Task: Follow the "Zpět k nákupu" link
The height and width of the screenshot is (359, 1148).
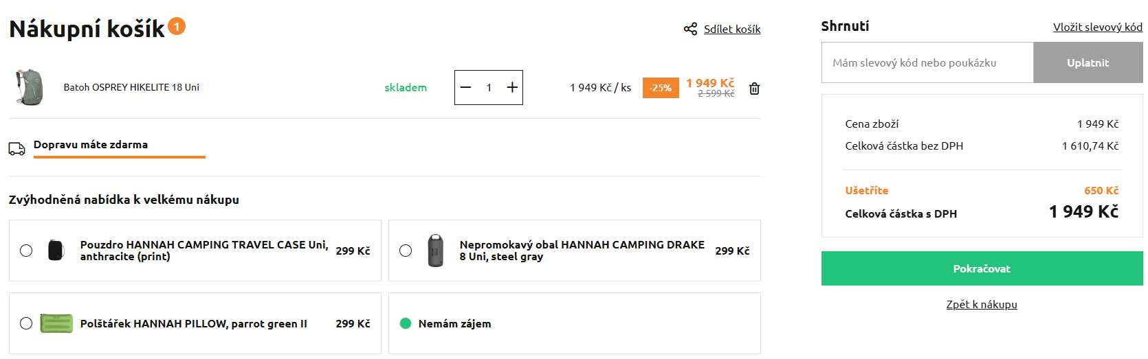Action: pos(982,304)
